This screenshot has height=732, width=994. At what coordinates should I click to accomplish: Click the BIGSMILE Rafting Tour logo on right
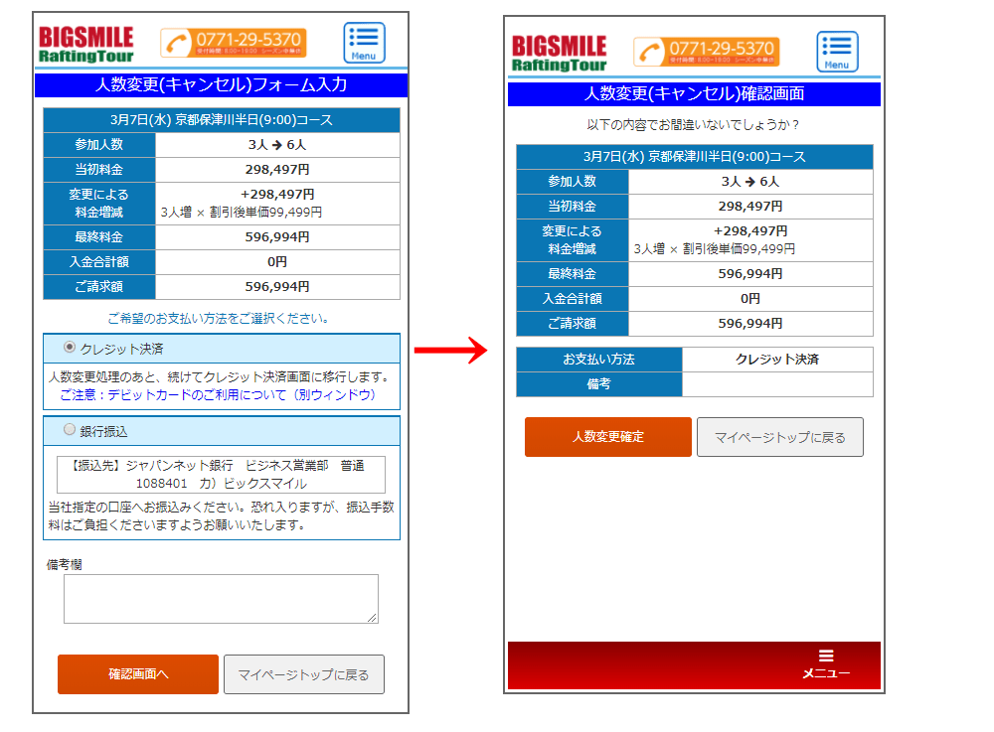(559, 53)
